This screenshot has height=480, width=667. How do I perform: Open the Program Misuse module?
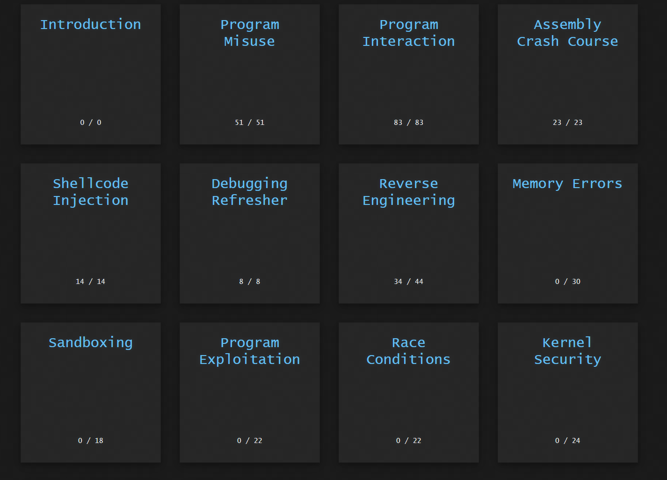pyautogui.click(x=249, y=33)
